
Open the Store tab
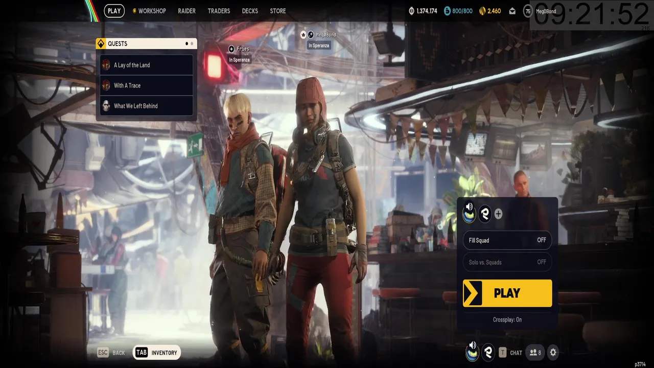click(x=278, y=11)
